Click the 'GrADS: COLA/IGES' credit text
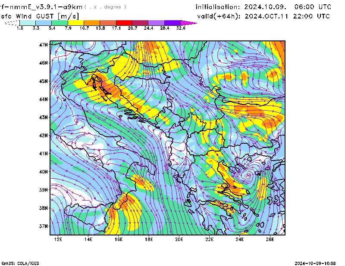 pos(20,263)
